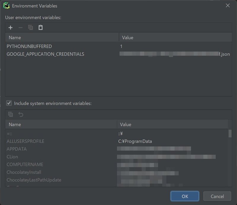Select the f.json credentials value cell

click(x=175, y=54)
